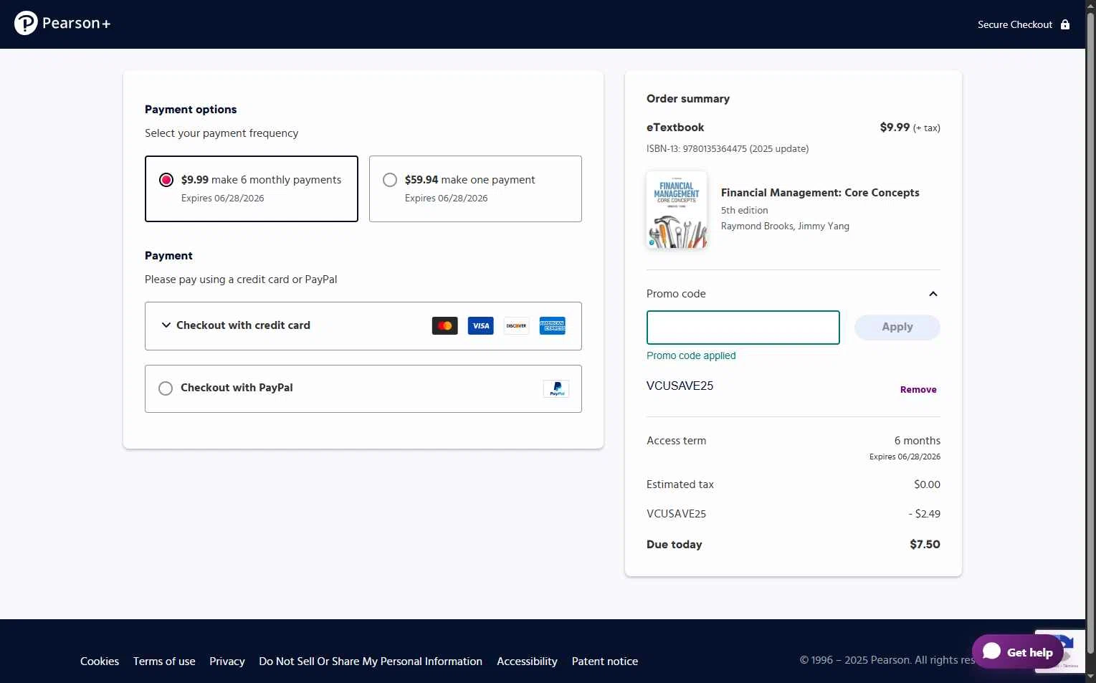
Task: Open the Patent notice link
Action: (605, 661)
